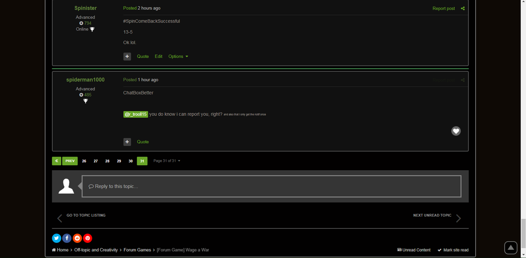Click multiquote plus button on spiderman1000's post
This screenshot has height=258, width=526.
tap(127, 142)
